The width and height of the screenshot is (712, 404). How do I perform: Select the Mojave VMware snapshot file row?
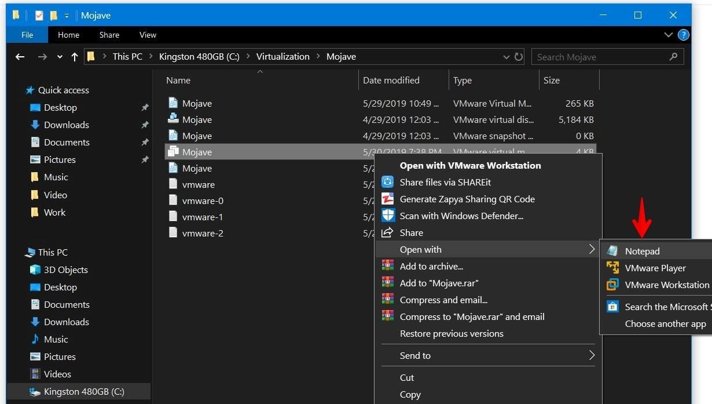[x=380, y=136]
